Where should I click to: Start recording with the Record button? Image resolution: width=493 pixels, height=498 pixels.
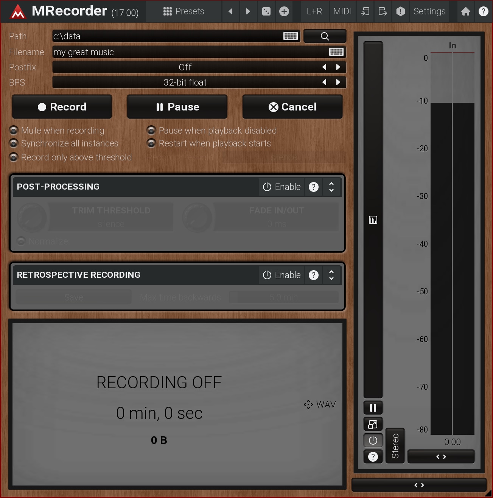(62, 107)
